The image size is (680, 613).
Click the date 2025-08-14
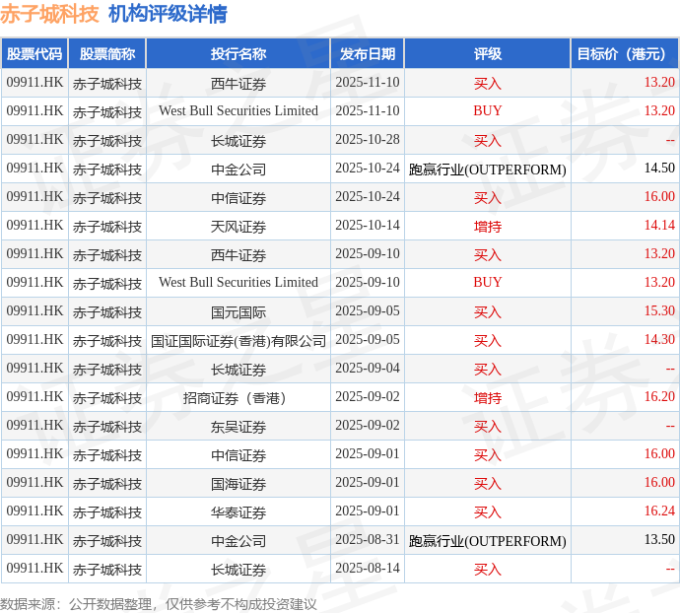click(x=368, y=569)
